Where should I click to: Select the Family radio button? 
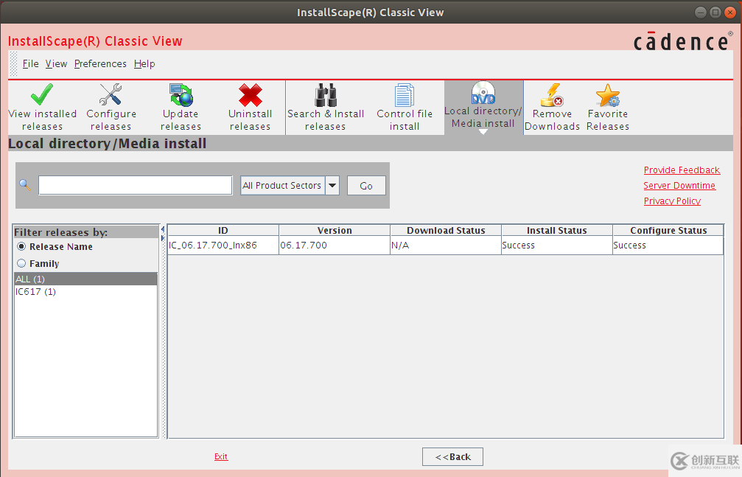(x=21, y=262)
